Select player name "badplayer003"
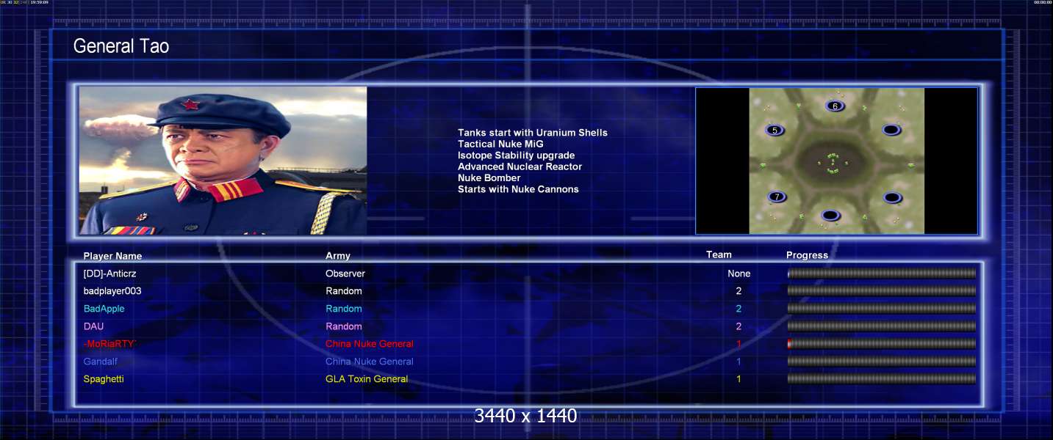Image resolution: width=1053 pixels, height=440 pixels. [x=112, y=291]
